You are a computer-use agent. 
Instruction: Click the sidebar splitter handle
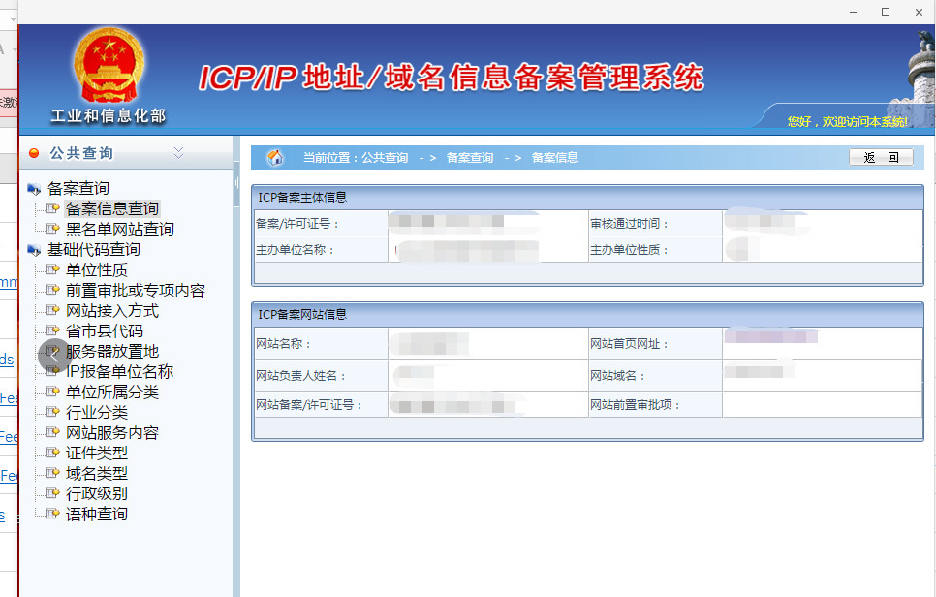pos(237,184)
